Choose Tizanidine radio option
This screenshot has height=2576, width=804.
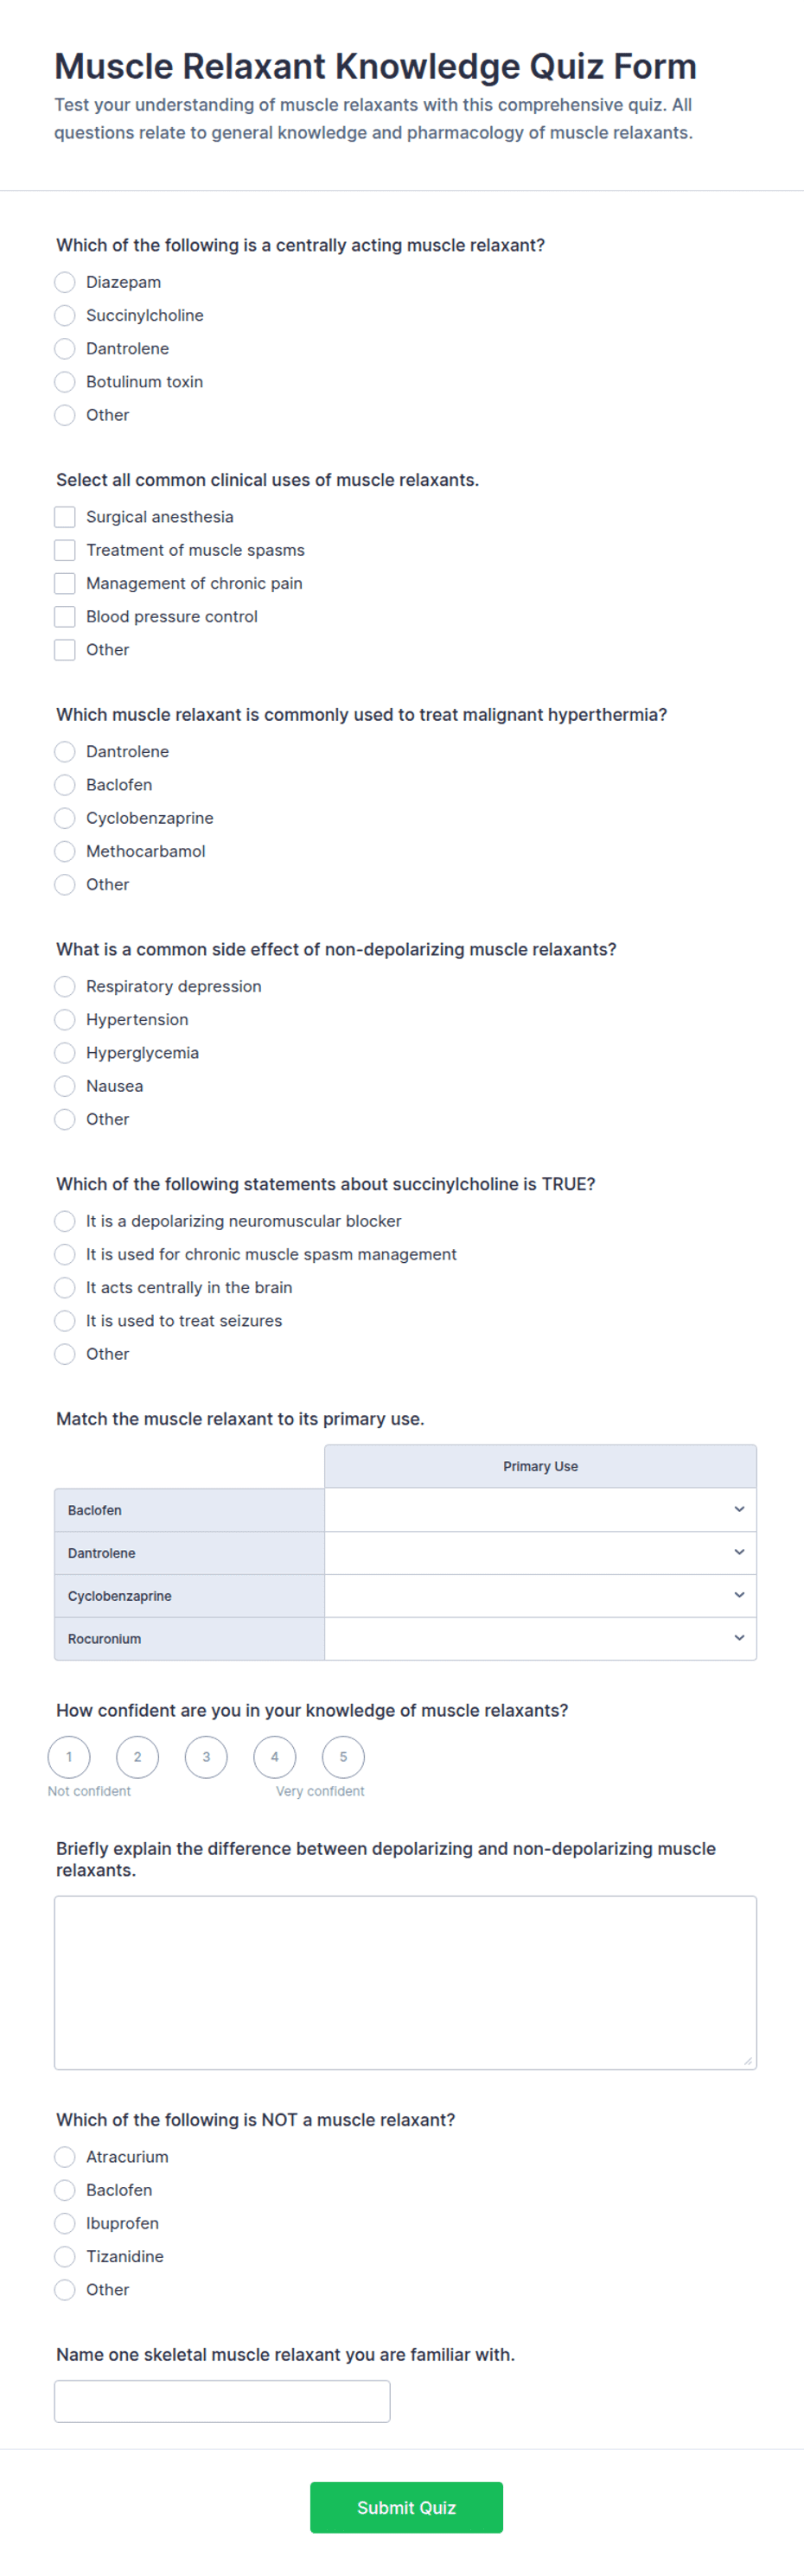(x=65, y=2257)
